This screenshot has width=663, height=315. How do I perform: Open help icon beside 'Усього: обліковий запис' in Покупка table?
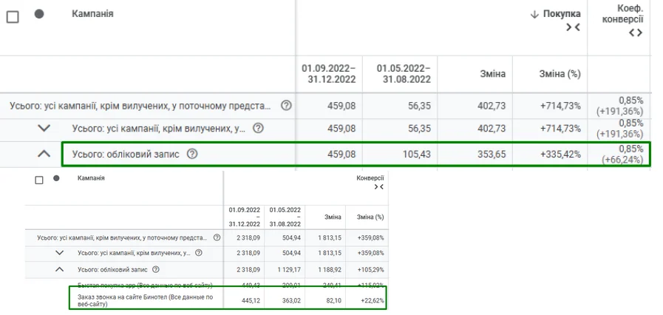pos(192,154)
